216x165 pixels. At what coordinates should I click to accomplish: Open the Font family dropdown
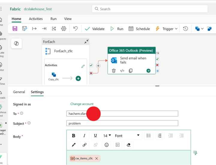[x=127, y=136]
